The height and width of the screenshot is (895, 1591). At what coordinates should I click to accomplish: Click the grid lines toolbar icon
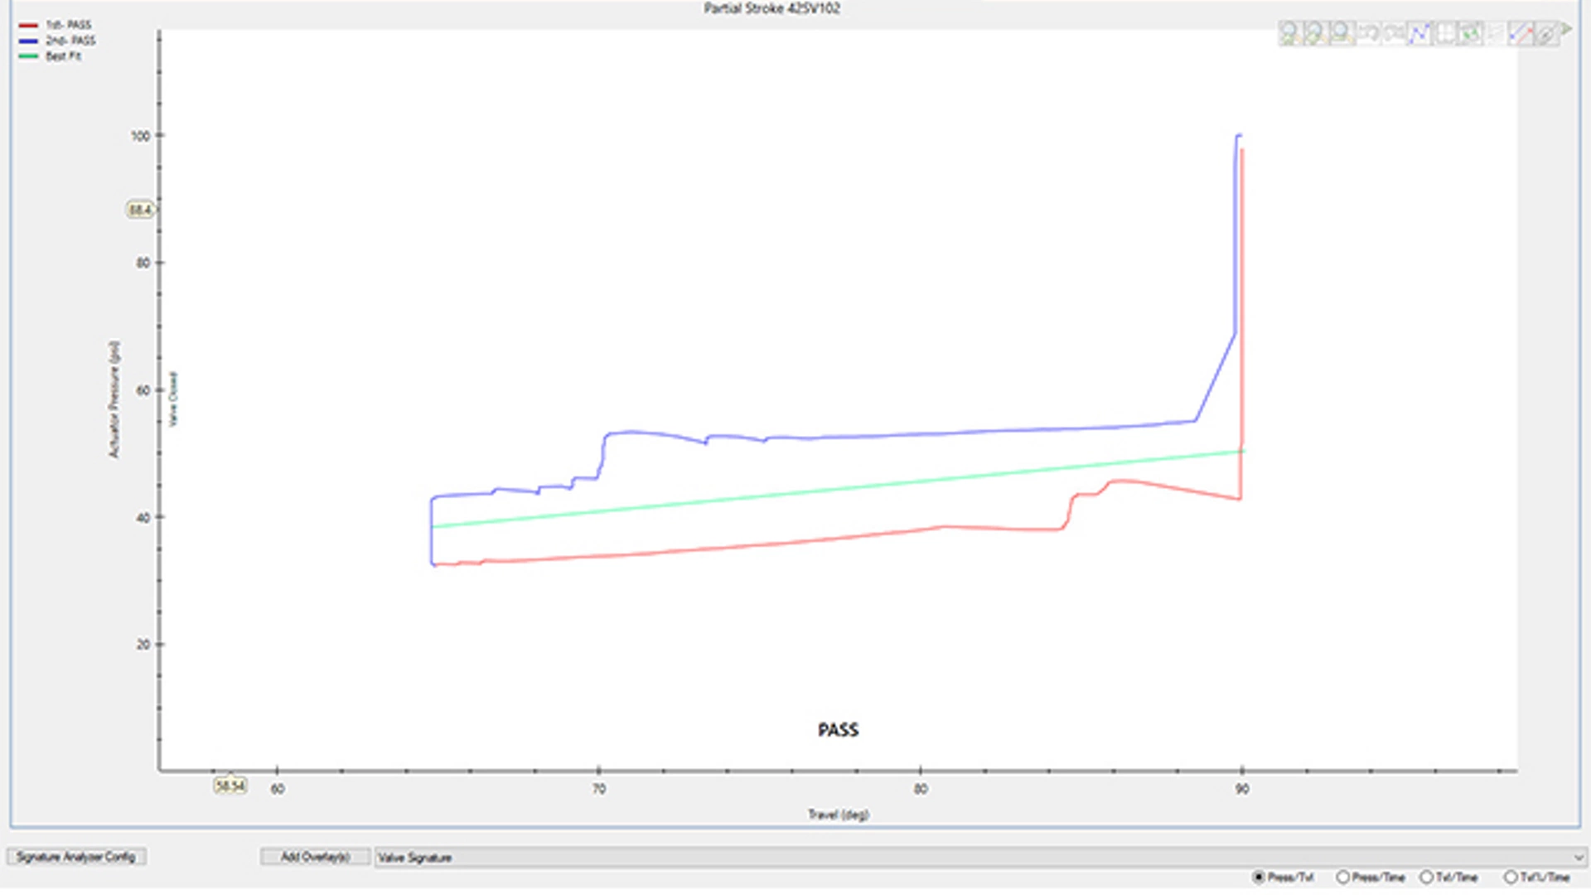(x=1445, y=33)
